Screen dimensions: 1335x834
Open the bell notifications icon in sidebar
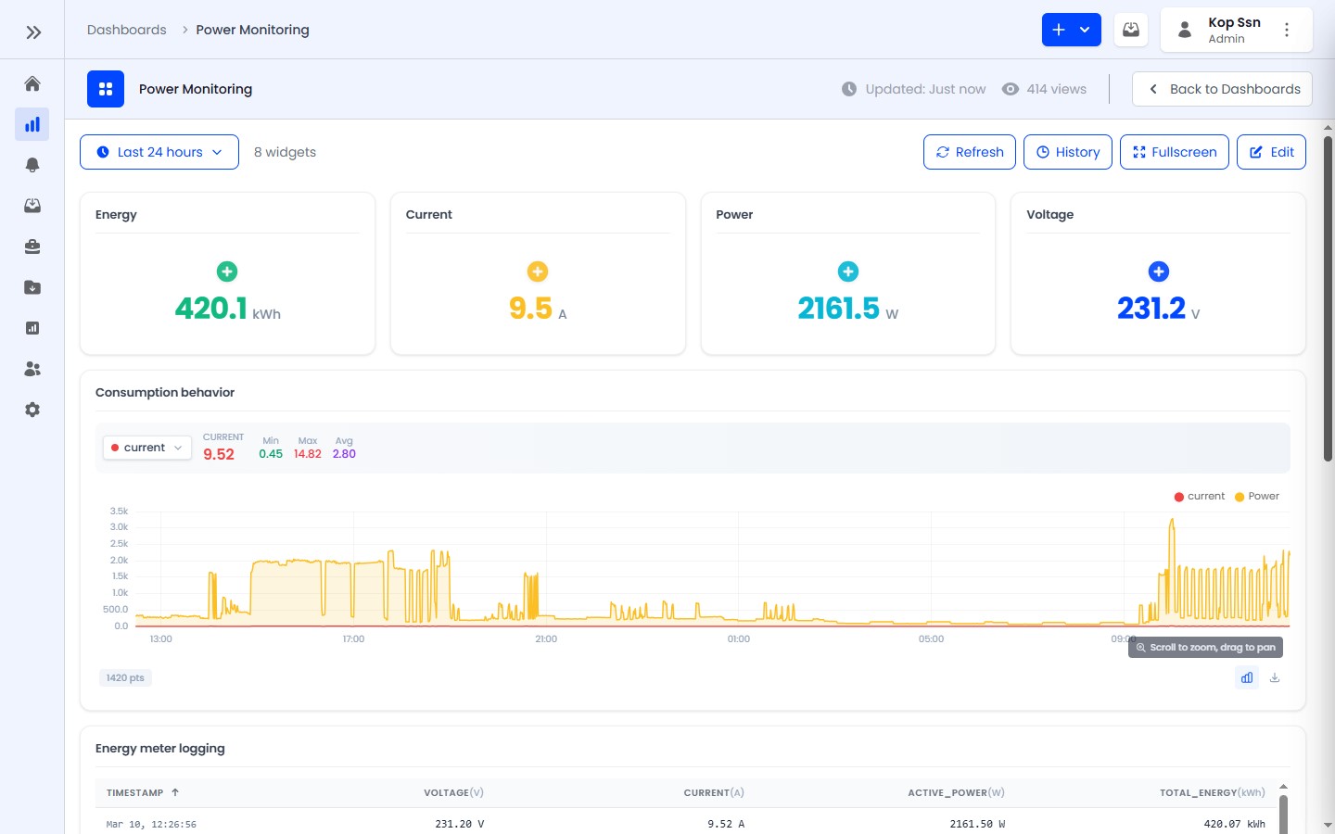(x=32, y=165)
